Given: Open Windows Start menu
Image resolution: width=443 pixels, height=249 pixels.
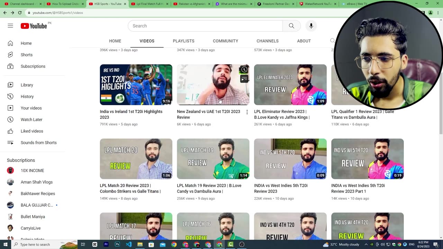Looking at the screenshot, I should coord(6,245).
